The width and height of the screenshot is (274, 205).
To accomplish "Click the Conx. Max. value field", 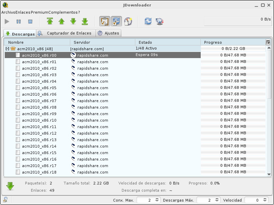I will tap(145, 200).
